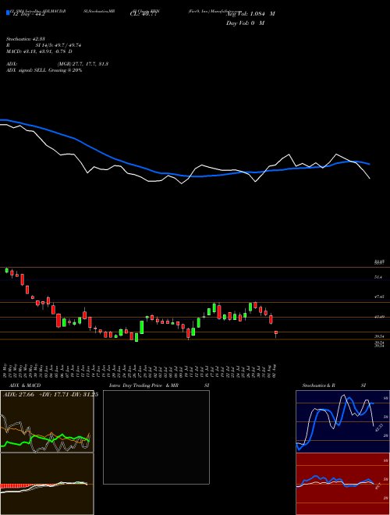Open the red RSI chart panel
Image resolution: width=390 pixels, height=515 pixels.
[x=342, y=484]
